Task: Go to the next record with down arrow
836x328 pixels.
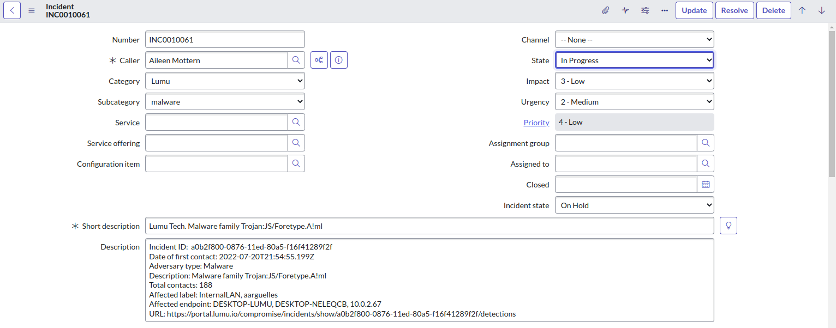Action: click(x=822, y=10)
